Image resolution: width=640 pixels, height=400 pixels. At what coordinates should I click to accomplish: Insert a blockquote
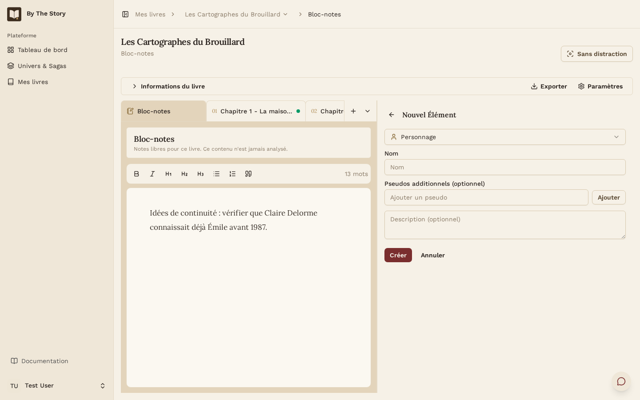248,174
